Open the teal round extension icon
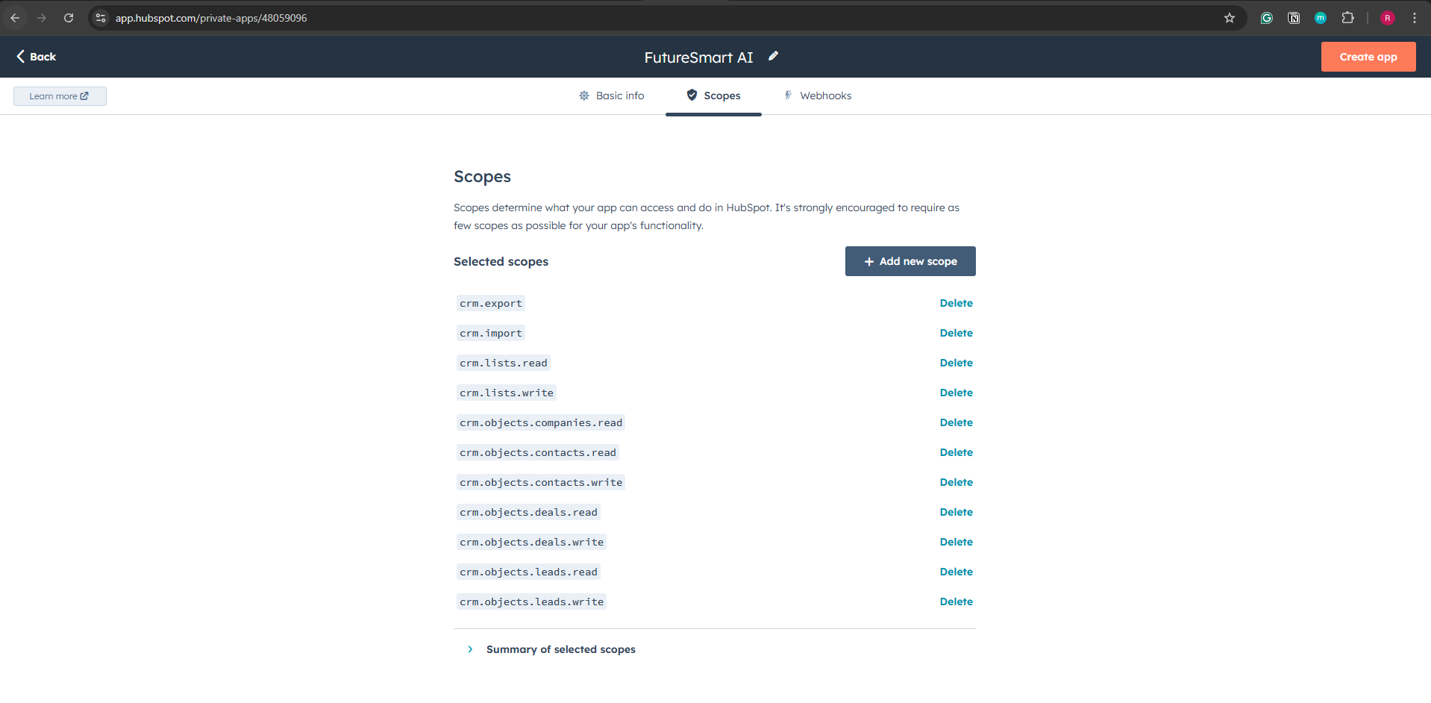Image resolution: width=1431 pixels, height=703 pixels. pos(1321,18)
